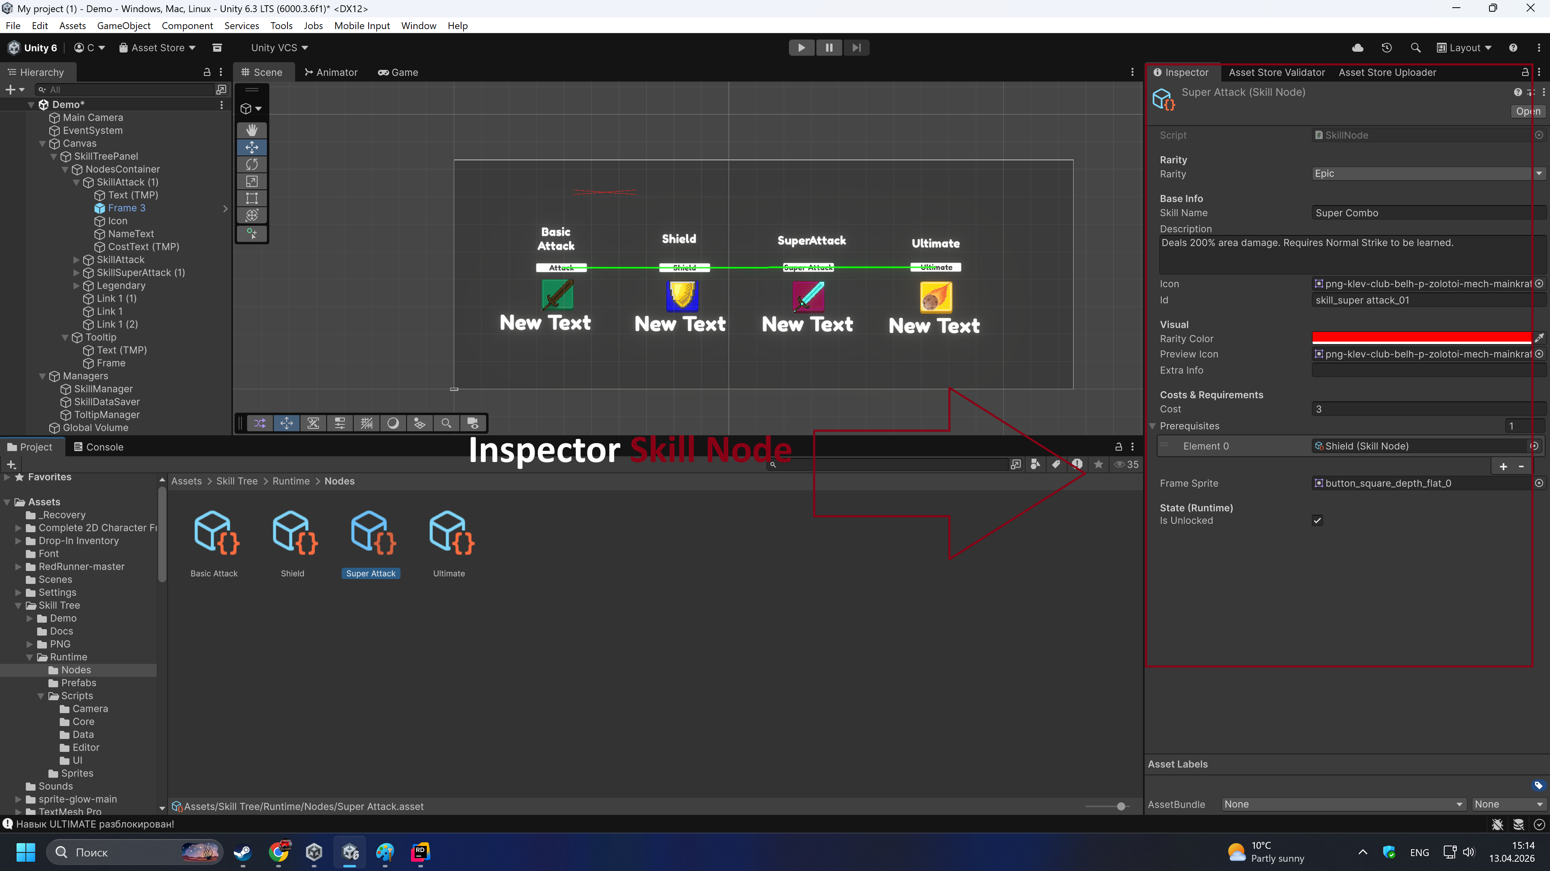The image size is (1550, 871).
Task: Toggle the Inspector panel lock
Action: point(1525,72)
